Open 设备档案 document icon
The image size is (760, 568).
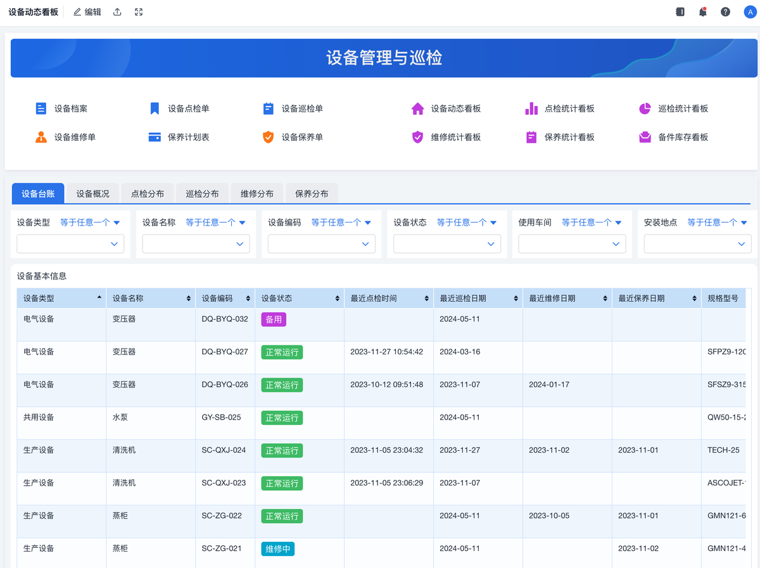[x=41, y=108]
